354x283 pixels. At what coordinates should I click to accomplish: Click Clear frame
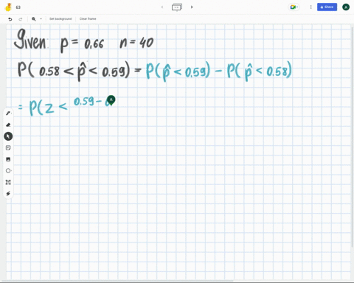click(88, 19)
